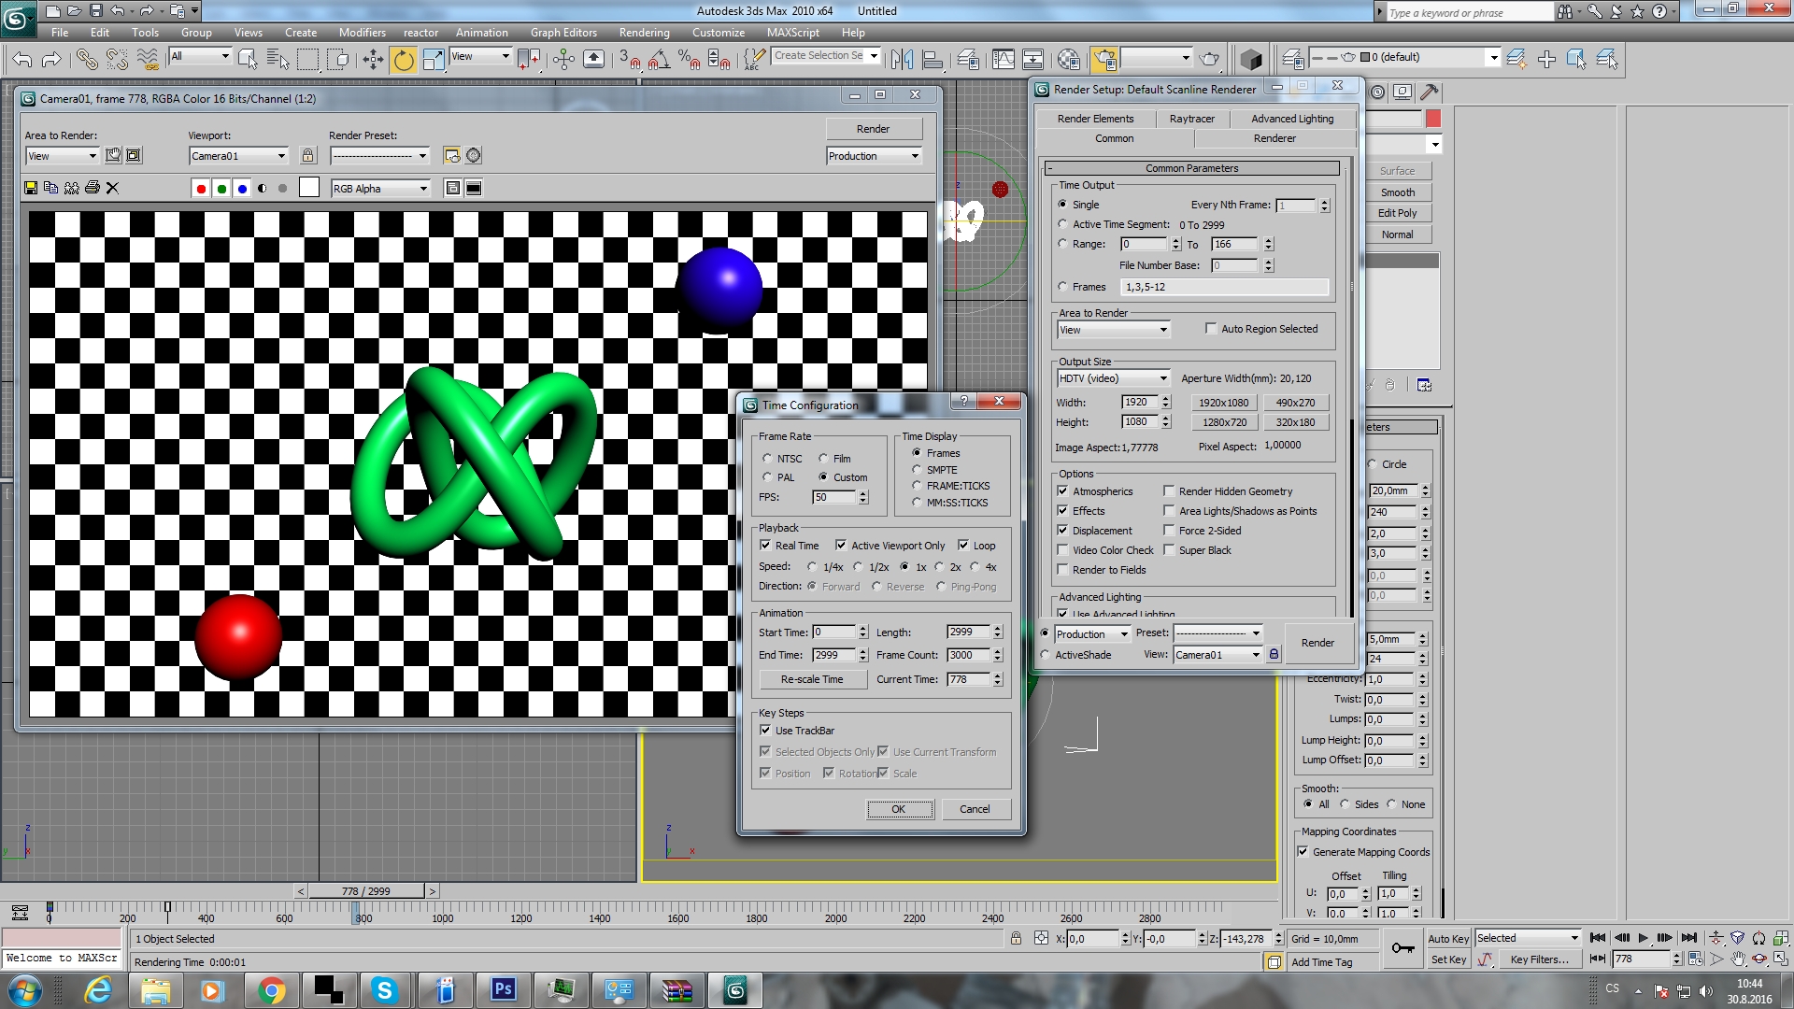Screen dimensions: 1794x1009
Task: Toggle the blue channel display
Action: click(x=242, y=189)
